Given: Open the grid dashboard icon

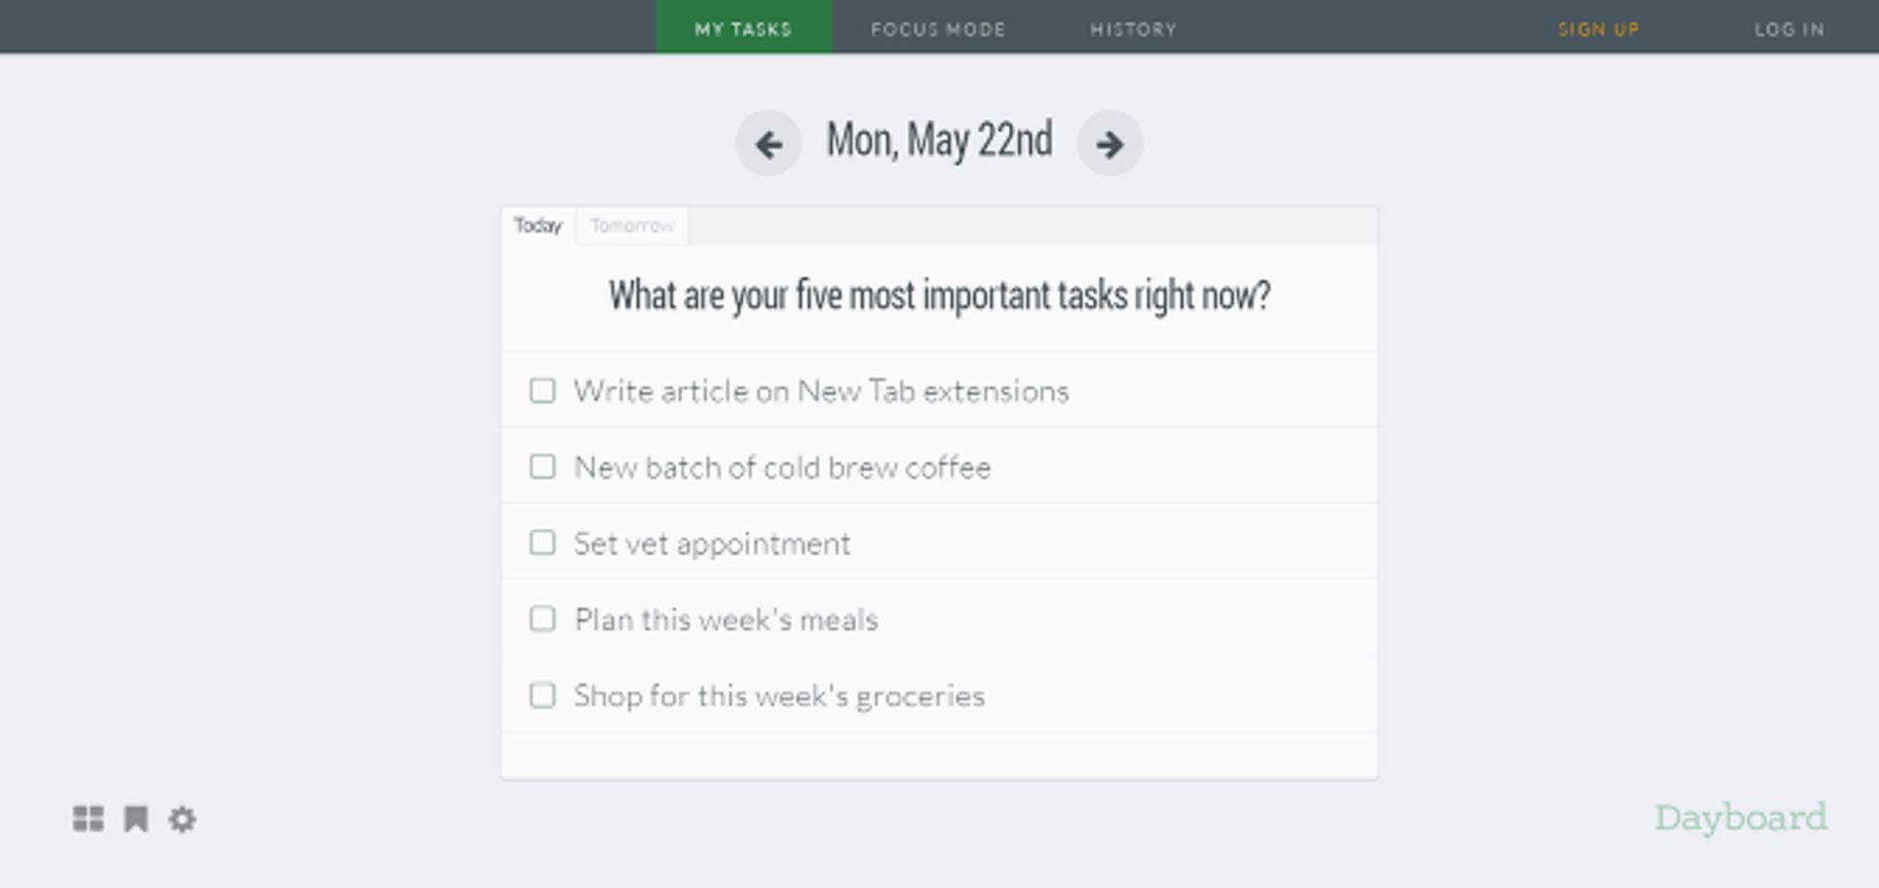Looking at the screenshot, I should (88, 819).
